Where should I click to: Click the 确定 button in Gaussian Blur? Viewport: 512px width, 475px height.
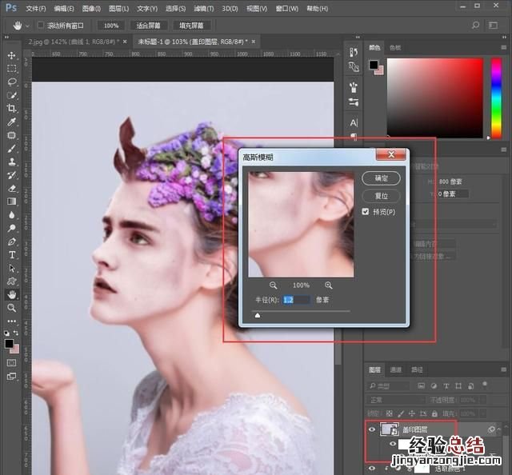[x=381, y=178]
